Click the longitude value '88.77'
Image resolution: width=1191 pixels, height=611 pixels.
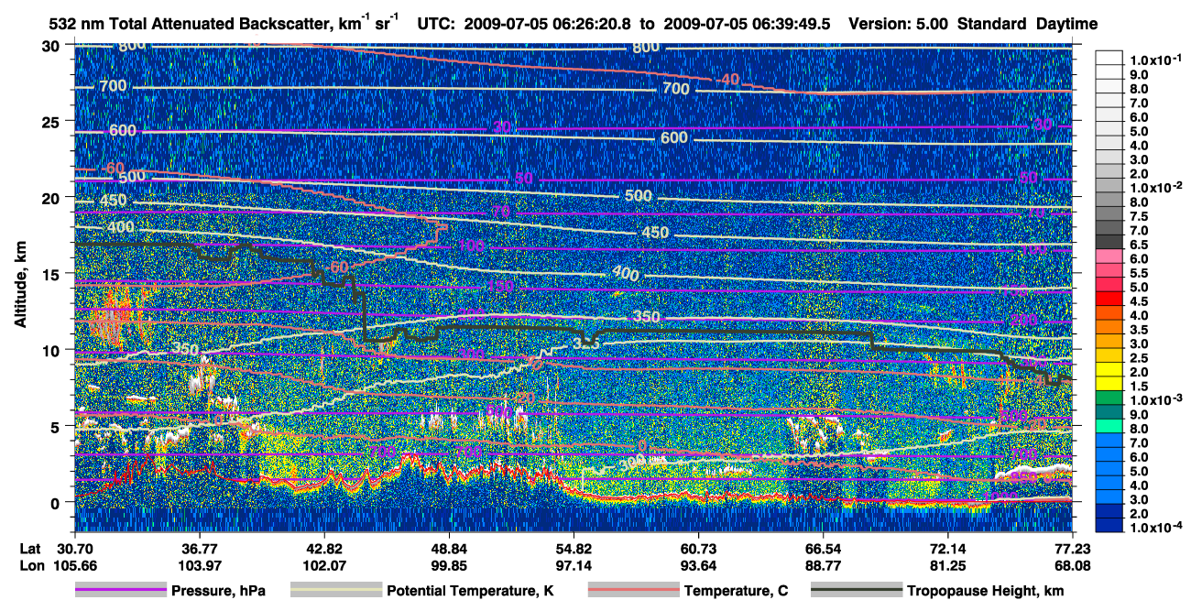823,565
